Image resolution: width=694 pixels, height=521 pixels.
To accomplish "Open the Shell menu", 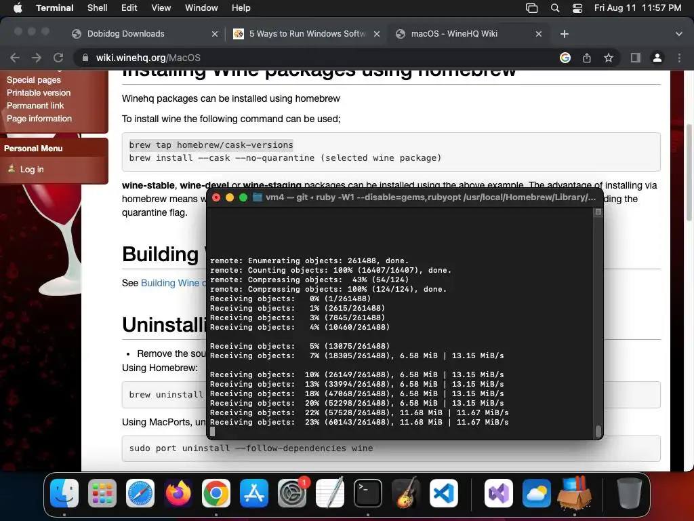I will pyautogui.click(x=98, y=8).
